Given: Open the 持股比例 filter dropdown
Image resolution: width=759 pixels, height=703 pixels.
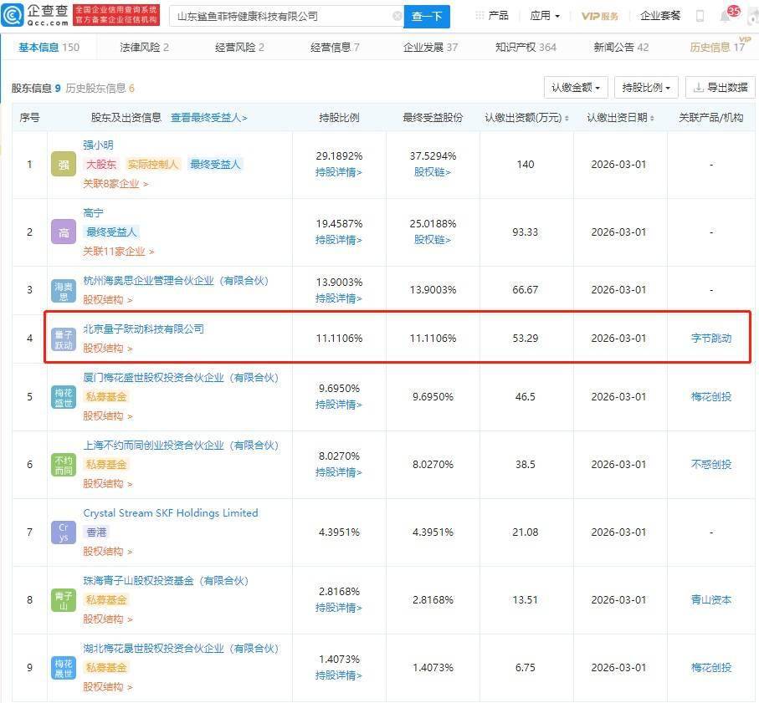Looking at the screenshot, I should tap(646, 88).
